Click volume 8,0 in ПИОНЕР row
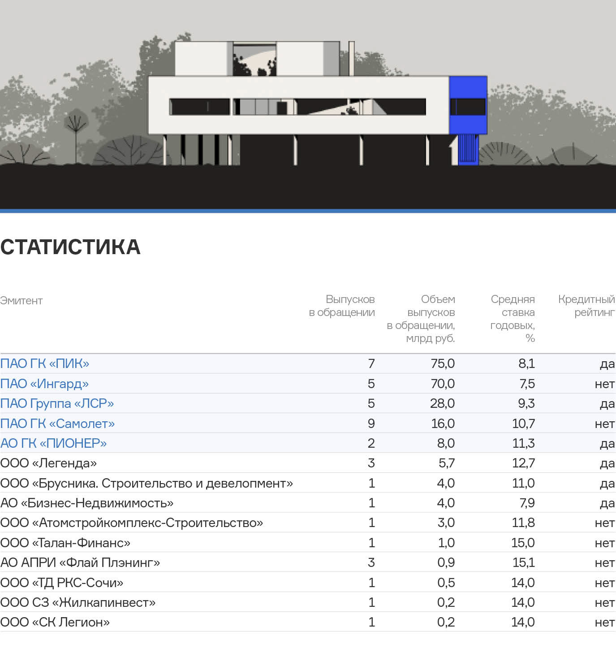This screenshot has height=653, width=616. 446,443
